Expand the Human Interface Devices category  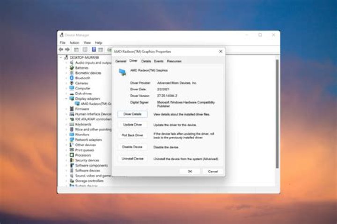tap(66, 114)
